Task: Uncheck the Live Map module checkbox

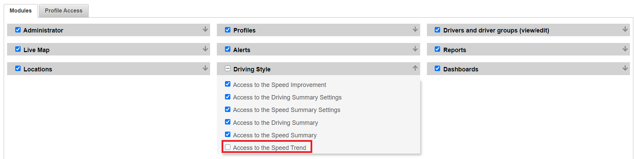Action: 18,49
